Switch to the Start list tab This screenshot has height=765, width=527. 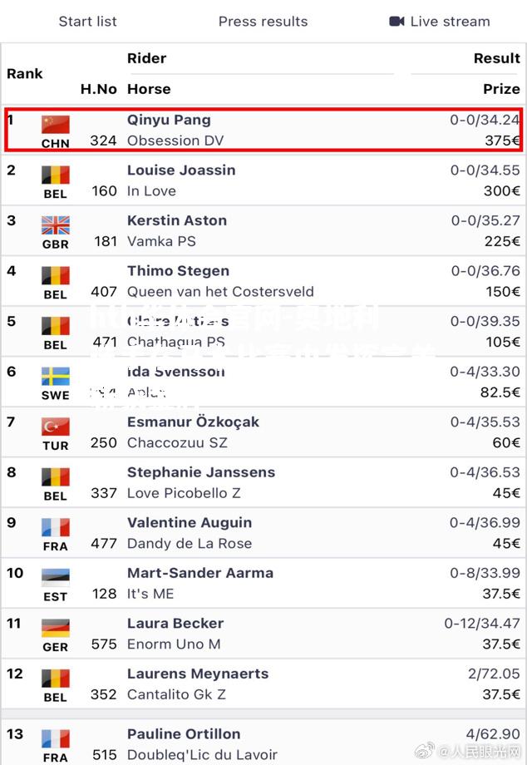(x=88, y=22)
